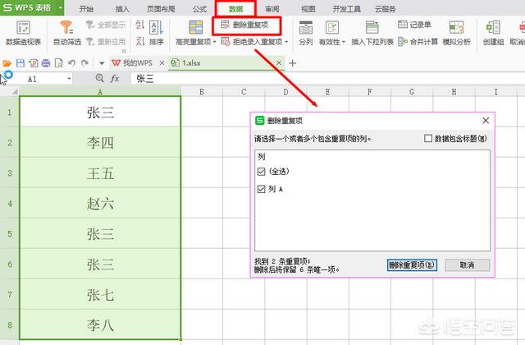Switch to the 插入 ribbon tab
This screenshot has width=525, height=345.
122,9
